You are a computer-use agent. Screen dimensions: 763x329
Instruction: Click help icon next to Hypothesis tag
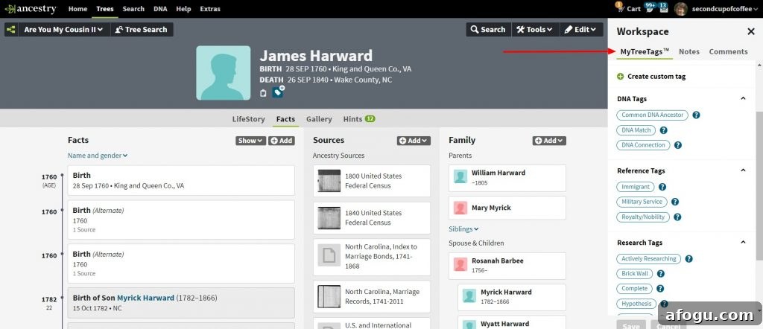click(664, 304)
